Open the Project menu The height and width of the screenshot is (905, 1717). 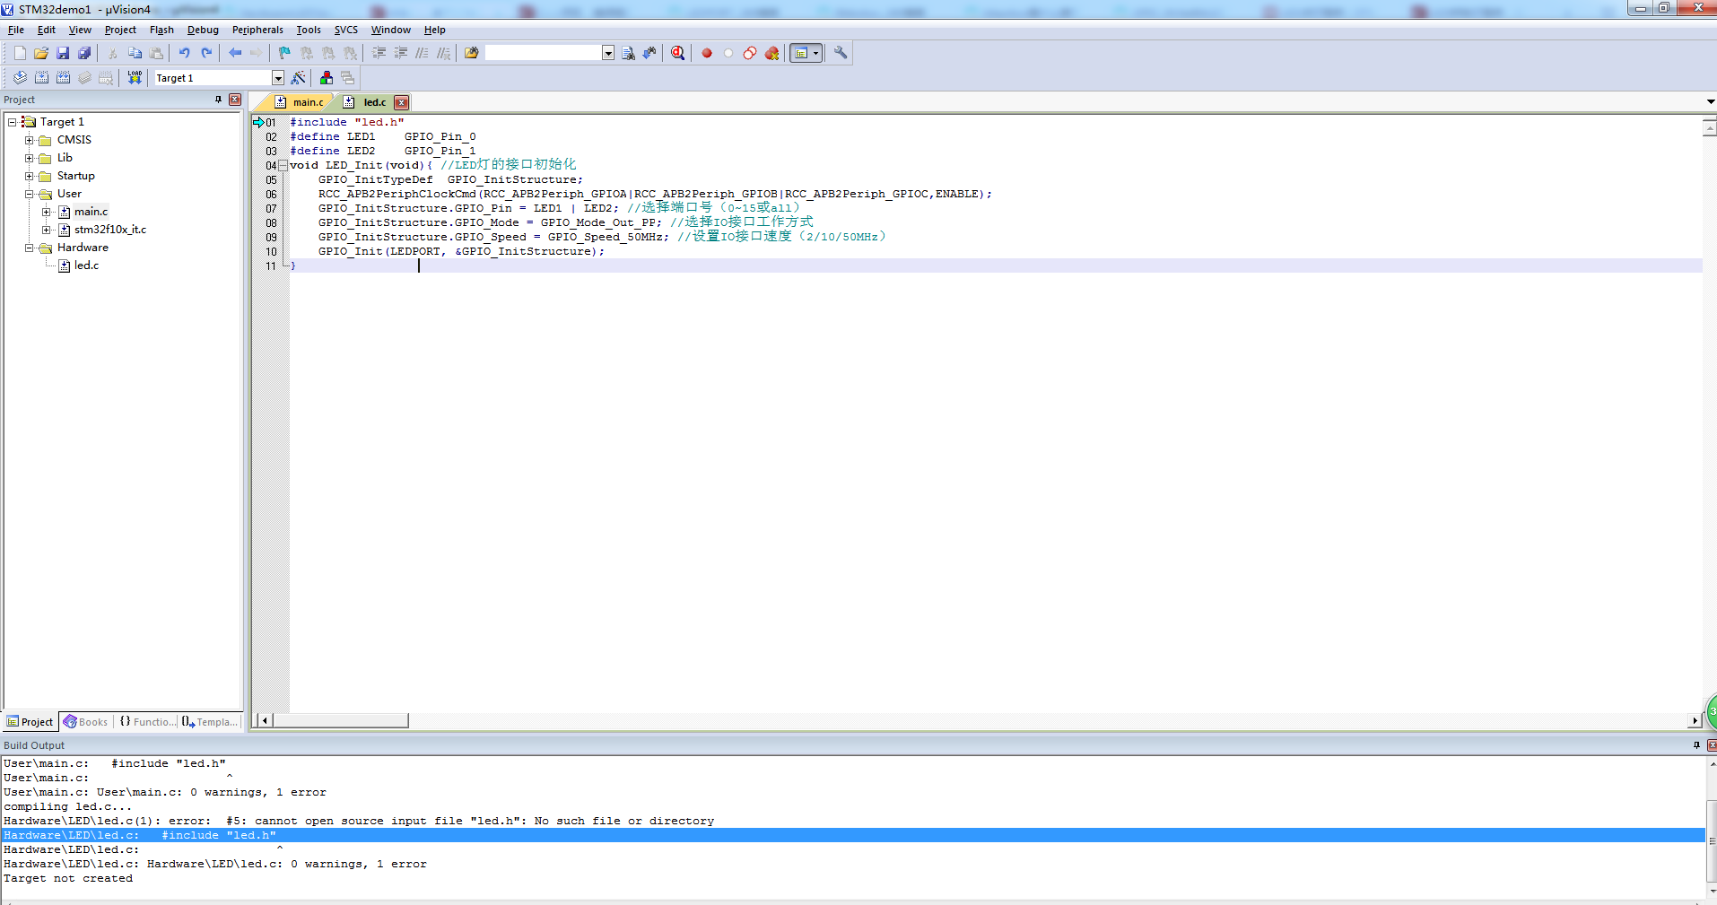point(120,30)
